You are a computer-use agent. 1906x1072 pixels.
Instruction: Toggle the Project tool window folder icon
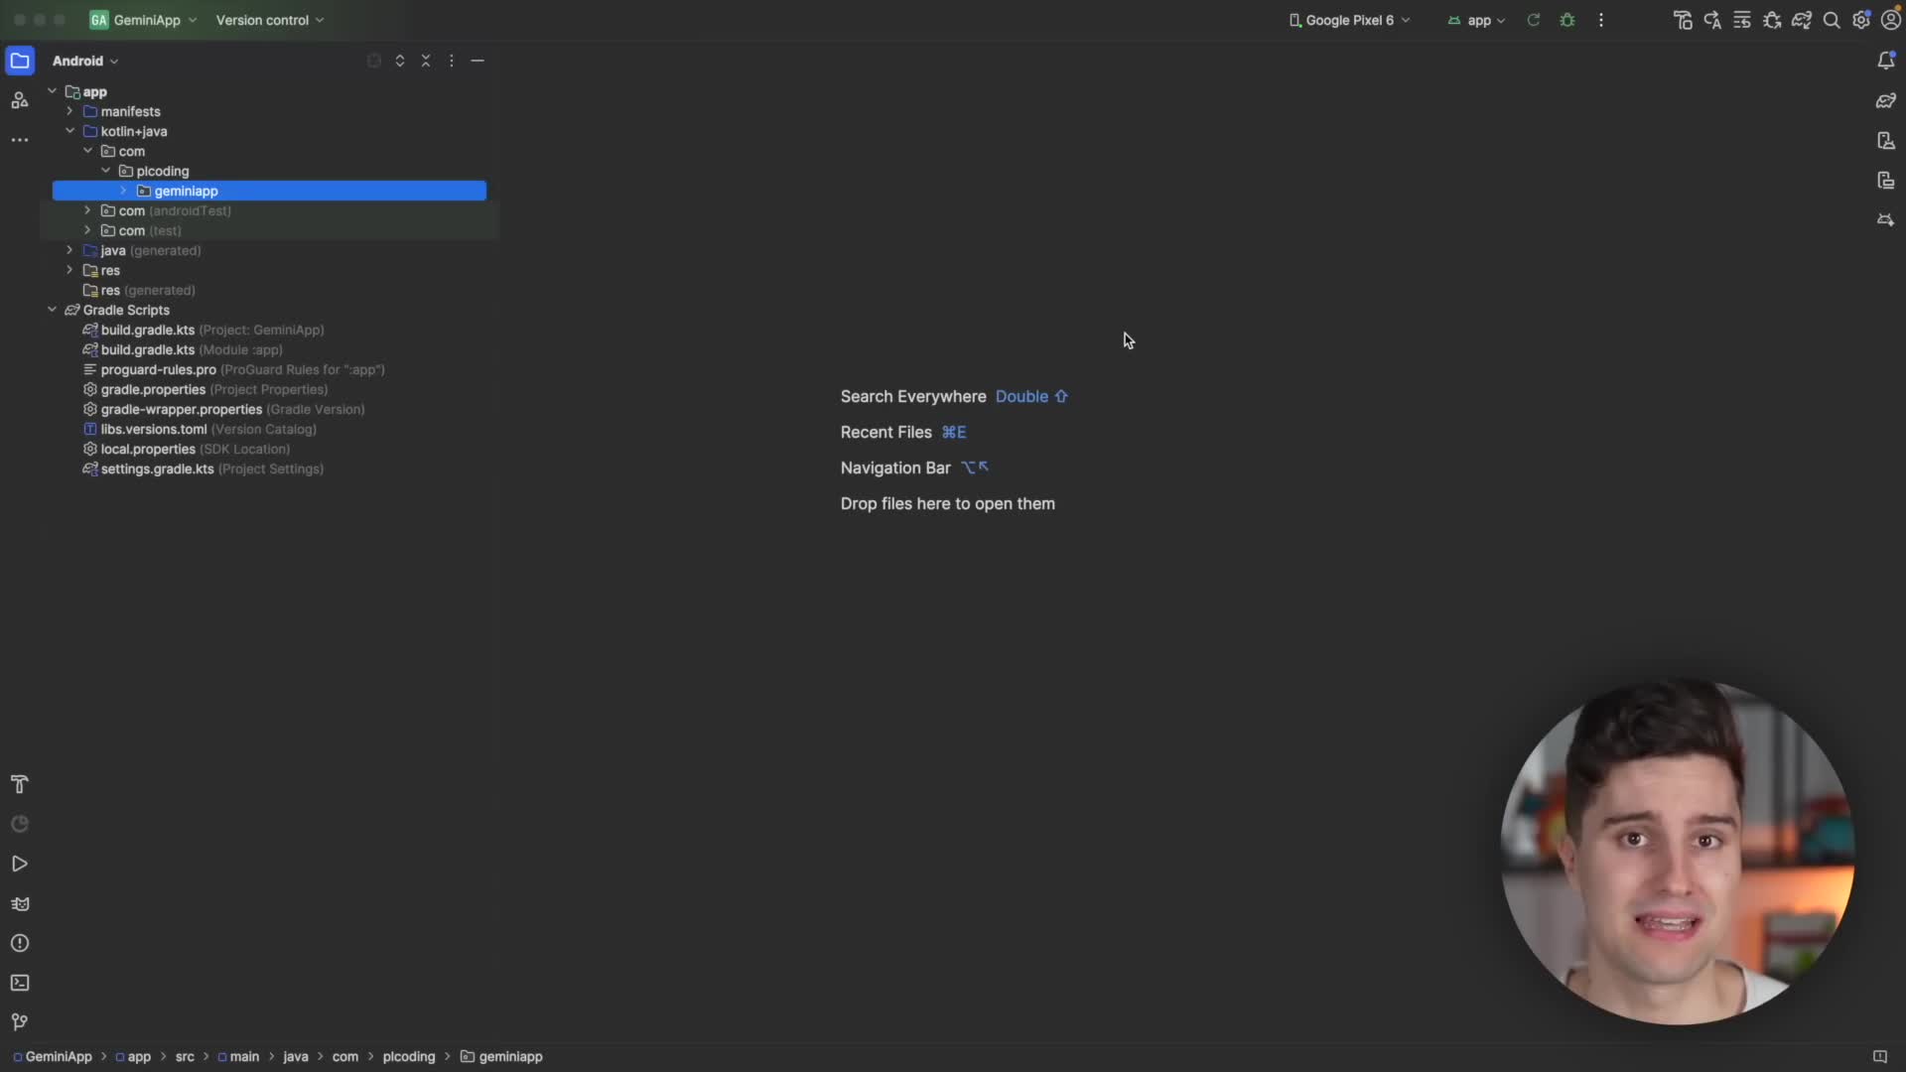(19, 61)
